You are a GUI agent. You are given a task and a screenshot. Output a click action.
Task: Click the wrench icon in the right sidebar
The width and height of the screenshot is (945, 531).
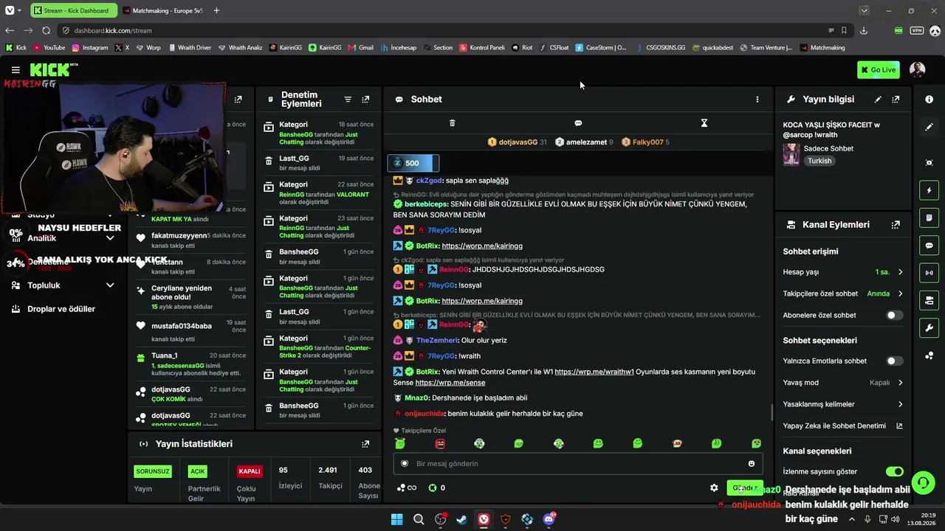click(x=929, y=328)
